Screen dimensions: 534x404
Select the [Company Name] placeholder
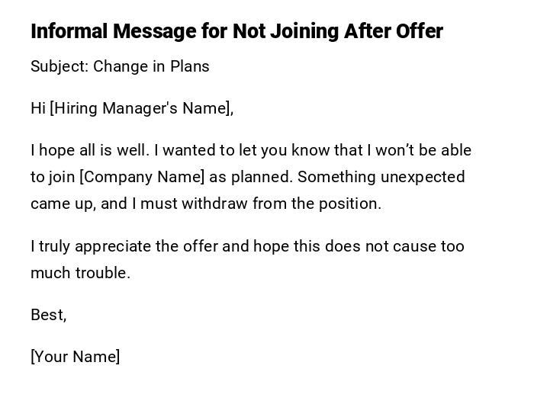coord(143,177)
